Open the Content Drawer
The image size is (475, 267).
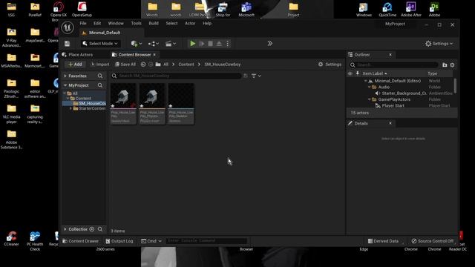(81, 241)
